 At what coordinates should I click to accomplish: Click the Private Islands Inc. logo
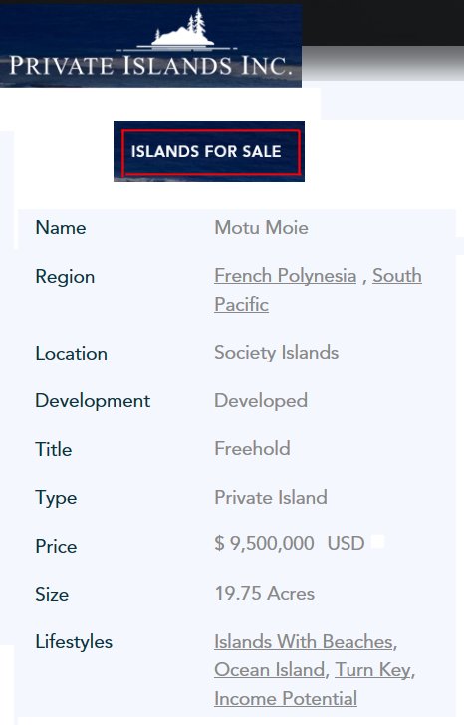click(x=150, y=46)
